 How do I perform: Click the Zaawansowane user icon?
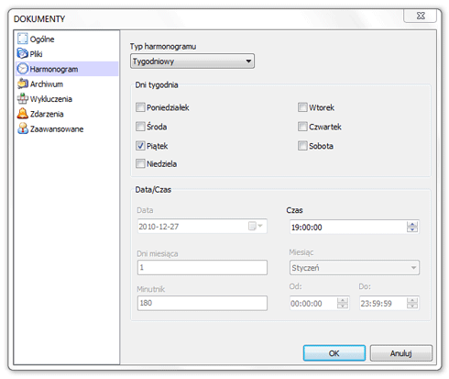click(x=23, y=128)
